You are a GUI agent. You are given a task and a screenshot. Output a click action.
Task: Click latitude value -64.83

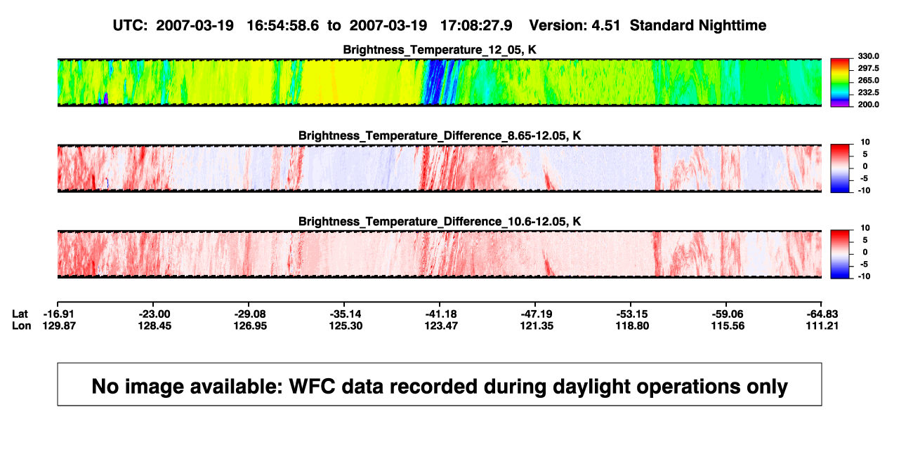[822, 314]
